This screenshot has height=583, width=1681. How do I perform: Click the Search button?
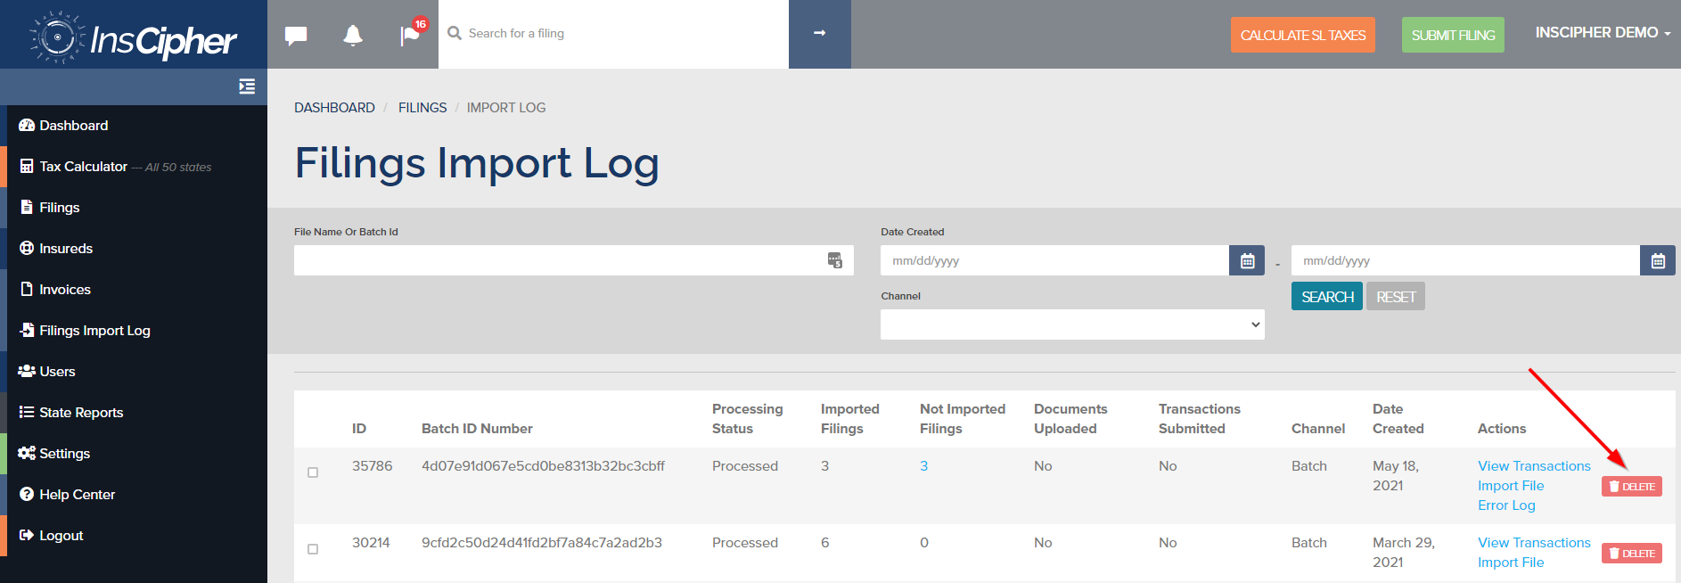tap(1327, 296)
